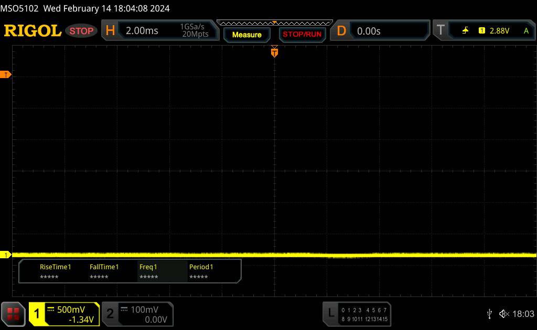Click channel 1 -1.34V offset value
537x330 pixels.
[x=81, y=320]
